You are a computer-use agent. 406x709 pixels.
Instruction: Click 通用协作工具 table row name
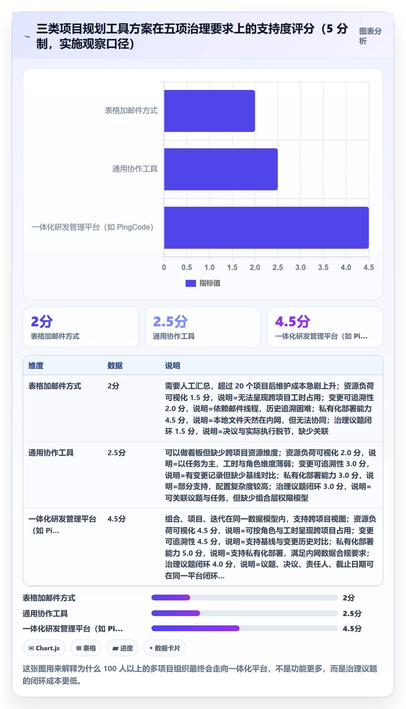51,453
